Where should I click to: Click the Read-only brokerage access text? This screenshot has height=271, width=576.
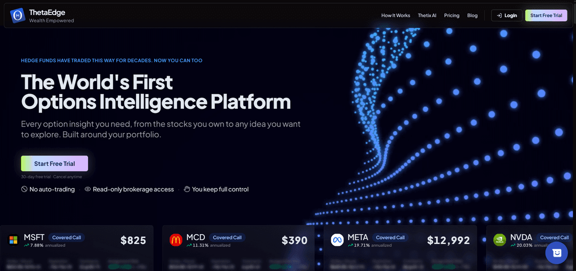[133, 189]
